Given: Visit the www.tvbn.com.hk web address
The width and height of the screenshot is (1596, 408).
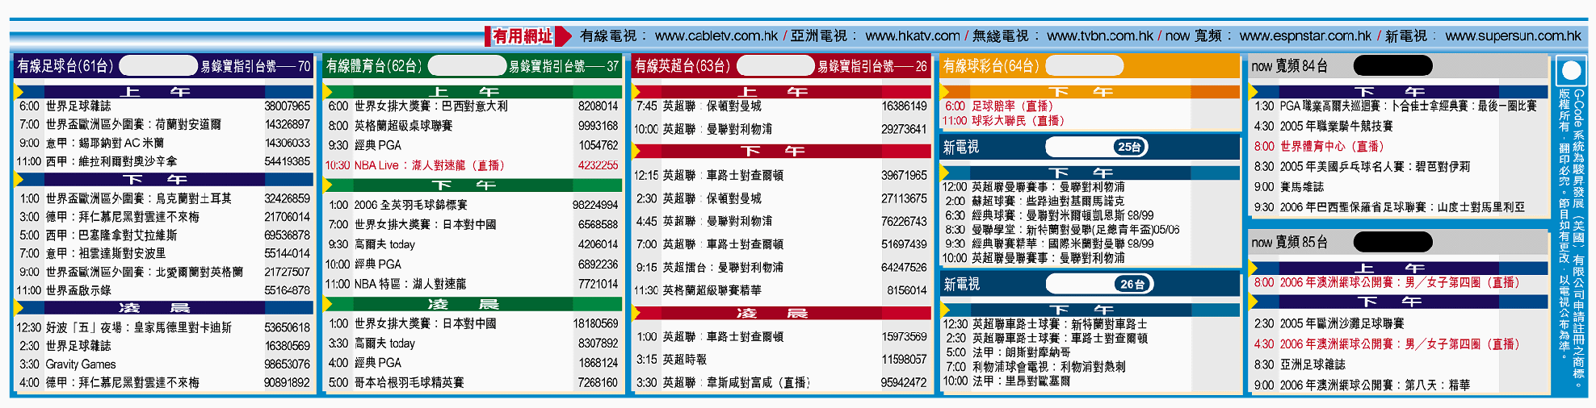Looking at the screenshot, I should (1100, 35).
